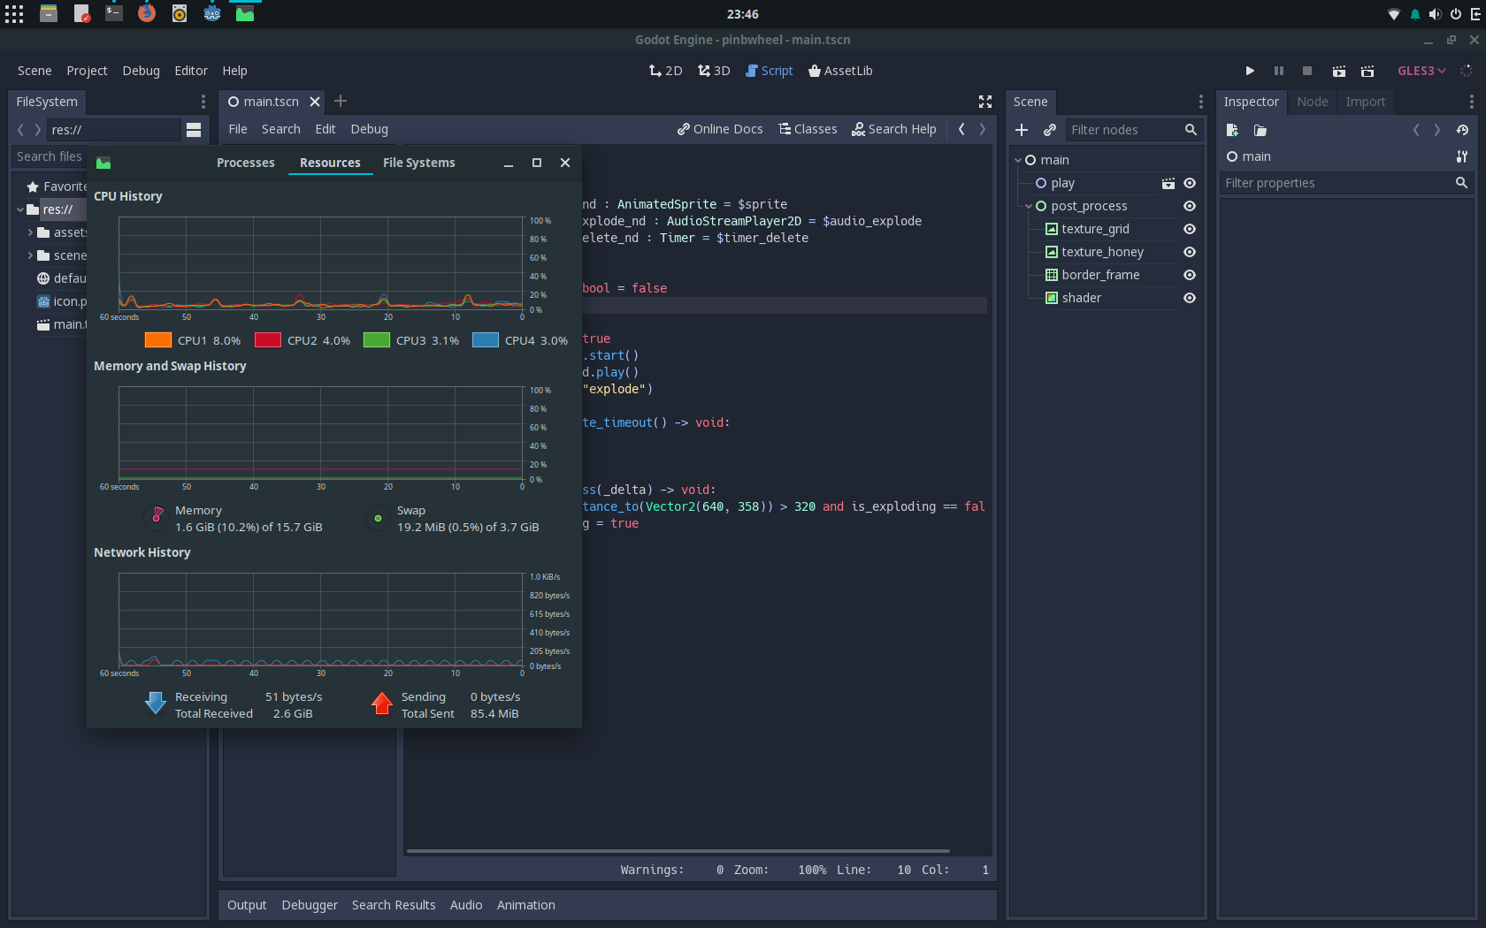
Task: Open Online Docs
Action: coord(720,129)
